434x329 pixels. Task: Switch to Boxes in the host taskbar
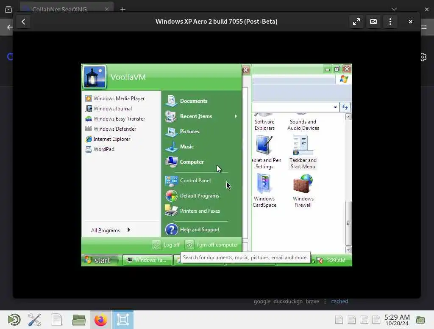(x=123, y=320)
